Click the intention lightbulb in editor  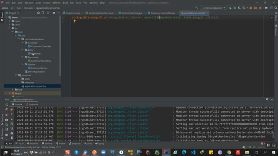pyautogui.click(x=74, y=21)
